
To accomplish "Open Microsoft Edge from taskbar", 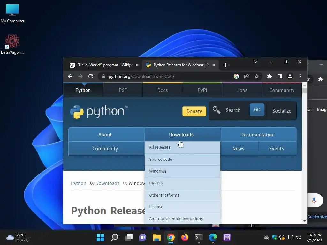I will click(x=213, y=237).
